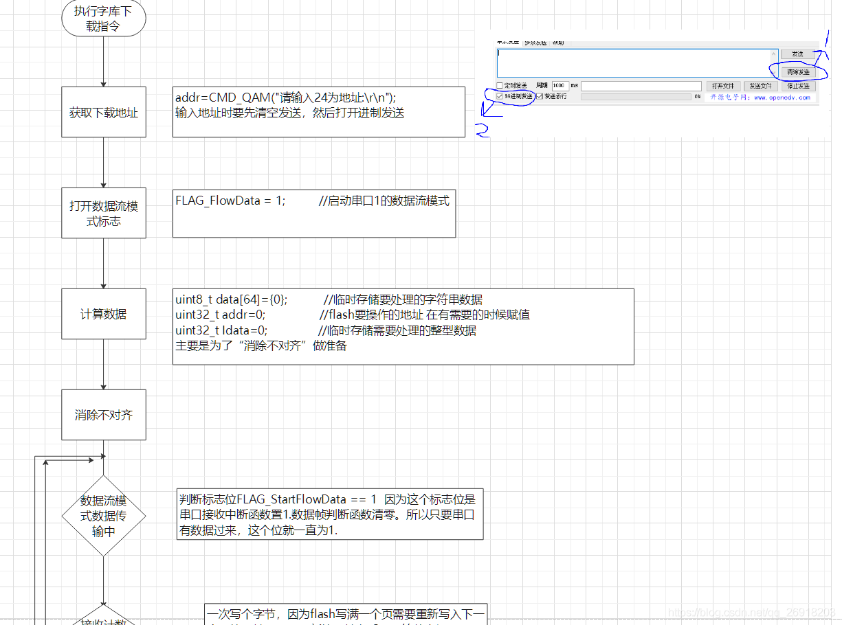Click the 主要是为了"消除不对齐"做准备 line
This screenshot has width=842, height=625.
[x=261, y=346]
